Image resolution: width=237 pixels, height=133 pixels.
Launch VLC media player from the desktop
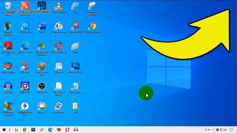click(59, 6)
